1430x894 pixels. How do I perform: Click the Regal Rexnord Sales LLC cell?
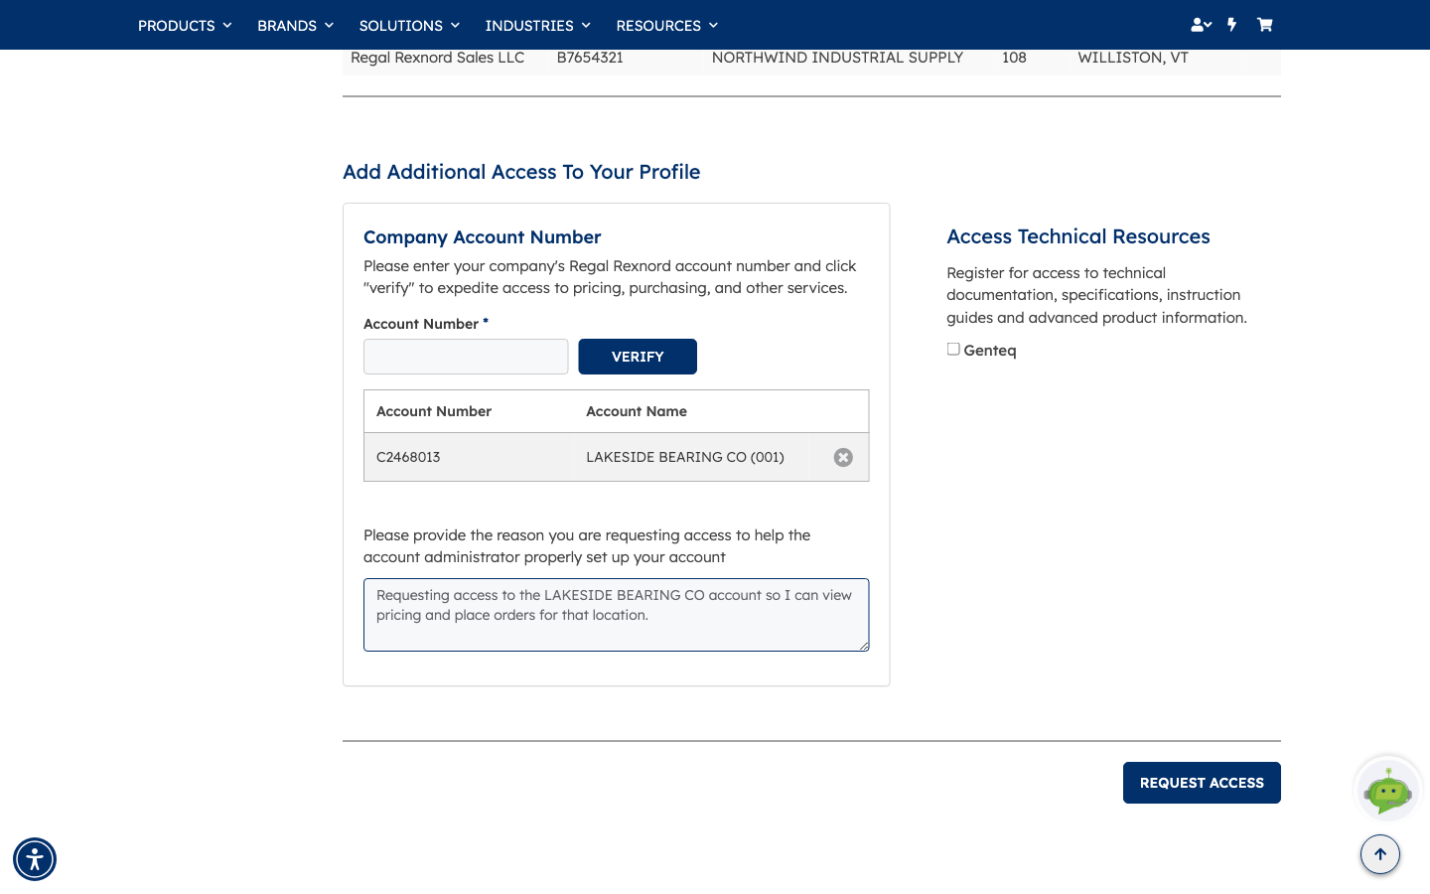tap(437, 58)
